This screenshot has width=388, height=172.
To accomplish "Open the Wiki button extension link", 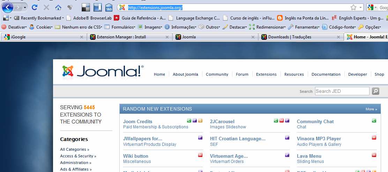I will click(136, 156).
